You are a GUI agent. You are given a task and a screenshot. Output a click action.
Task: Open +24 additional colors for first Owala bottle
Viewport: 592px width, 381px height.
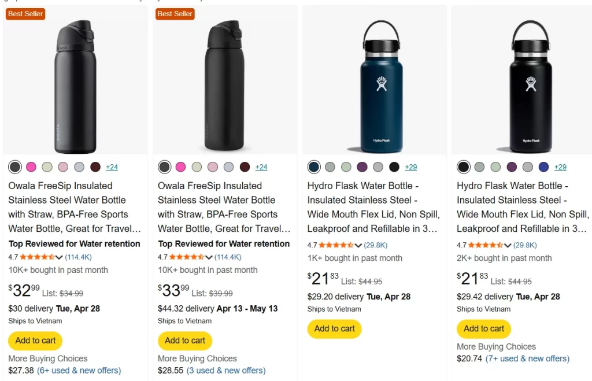(x=112, y=167)
